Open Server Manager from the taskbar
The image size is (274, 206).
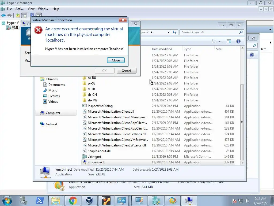coord(24,201)
